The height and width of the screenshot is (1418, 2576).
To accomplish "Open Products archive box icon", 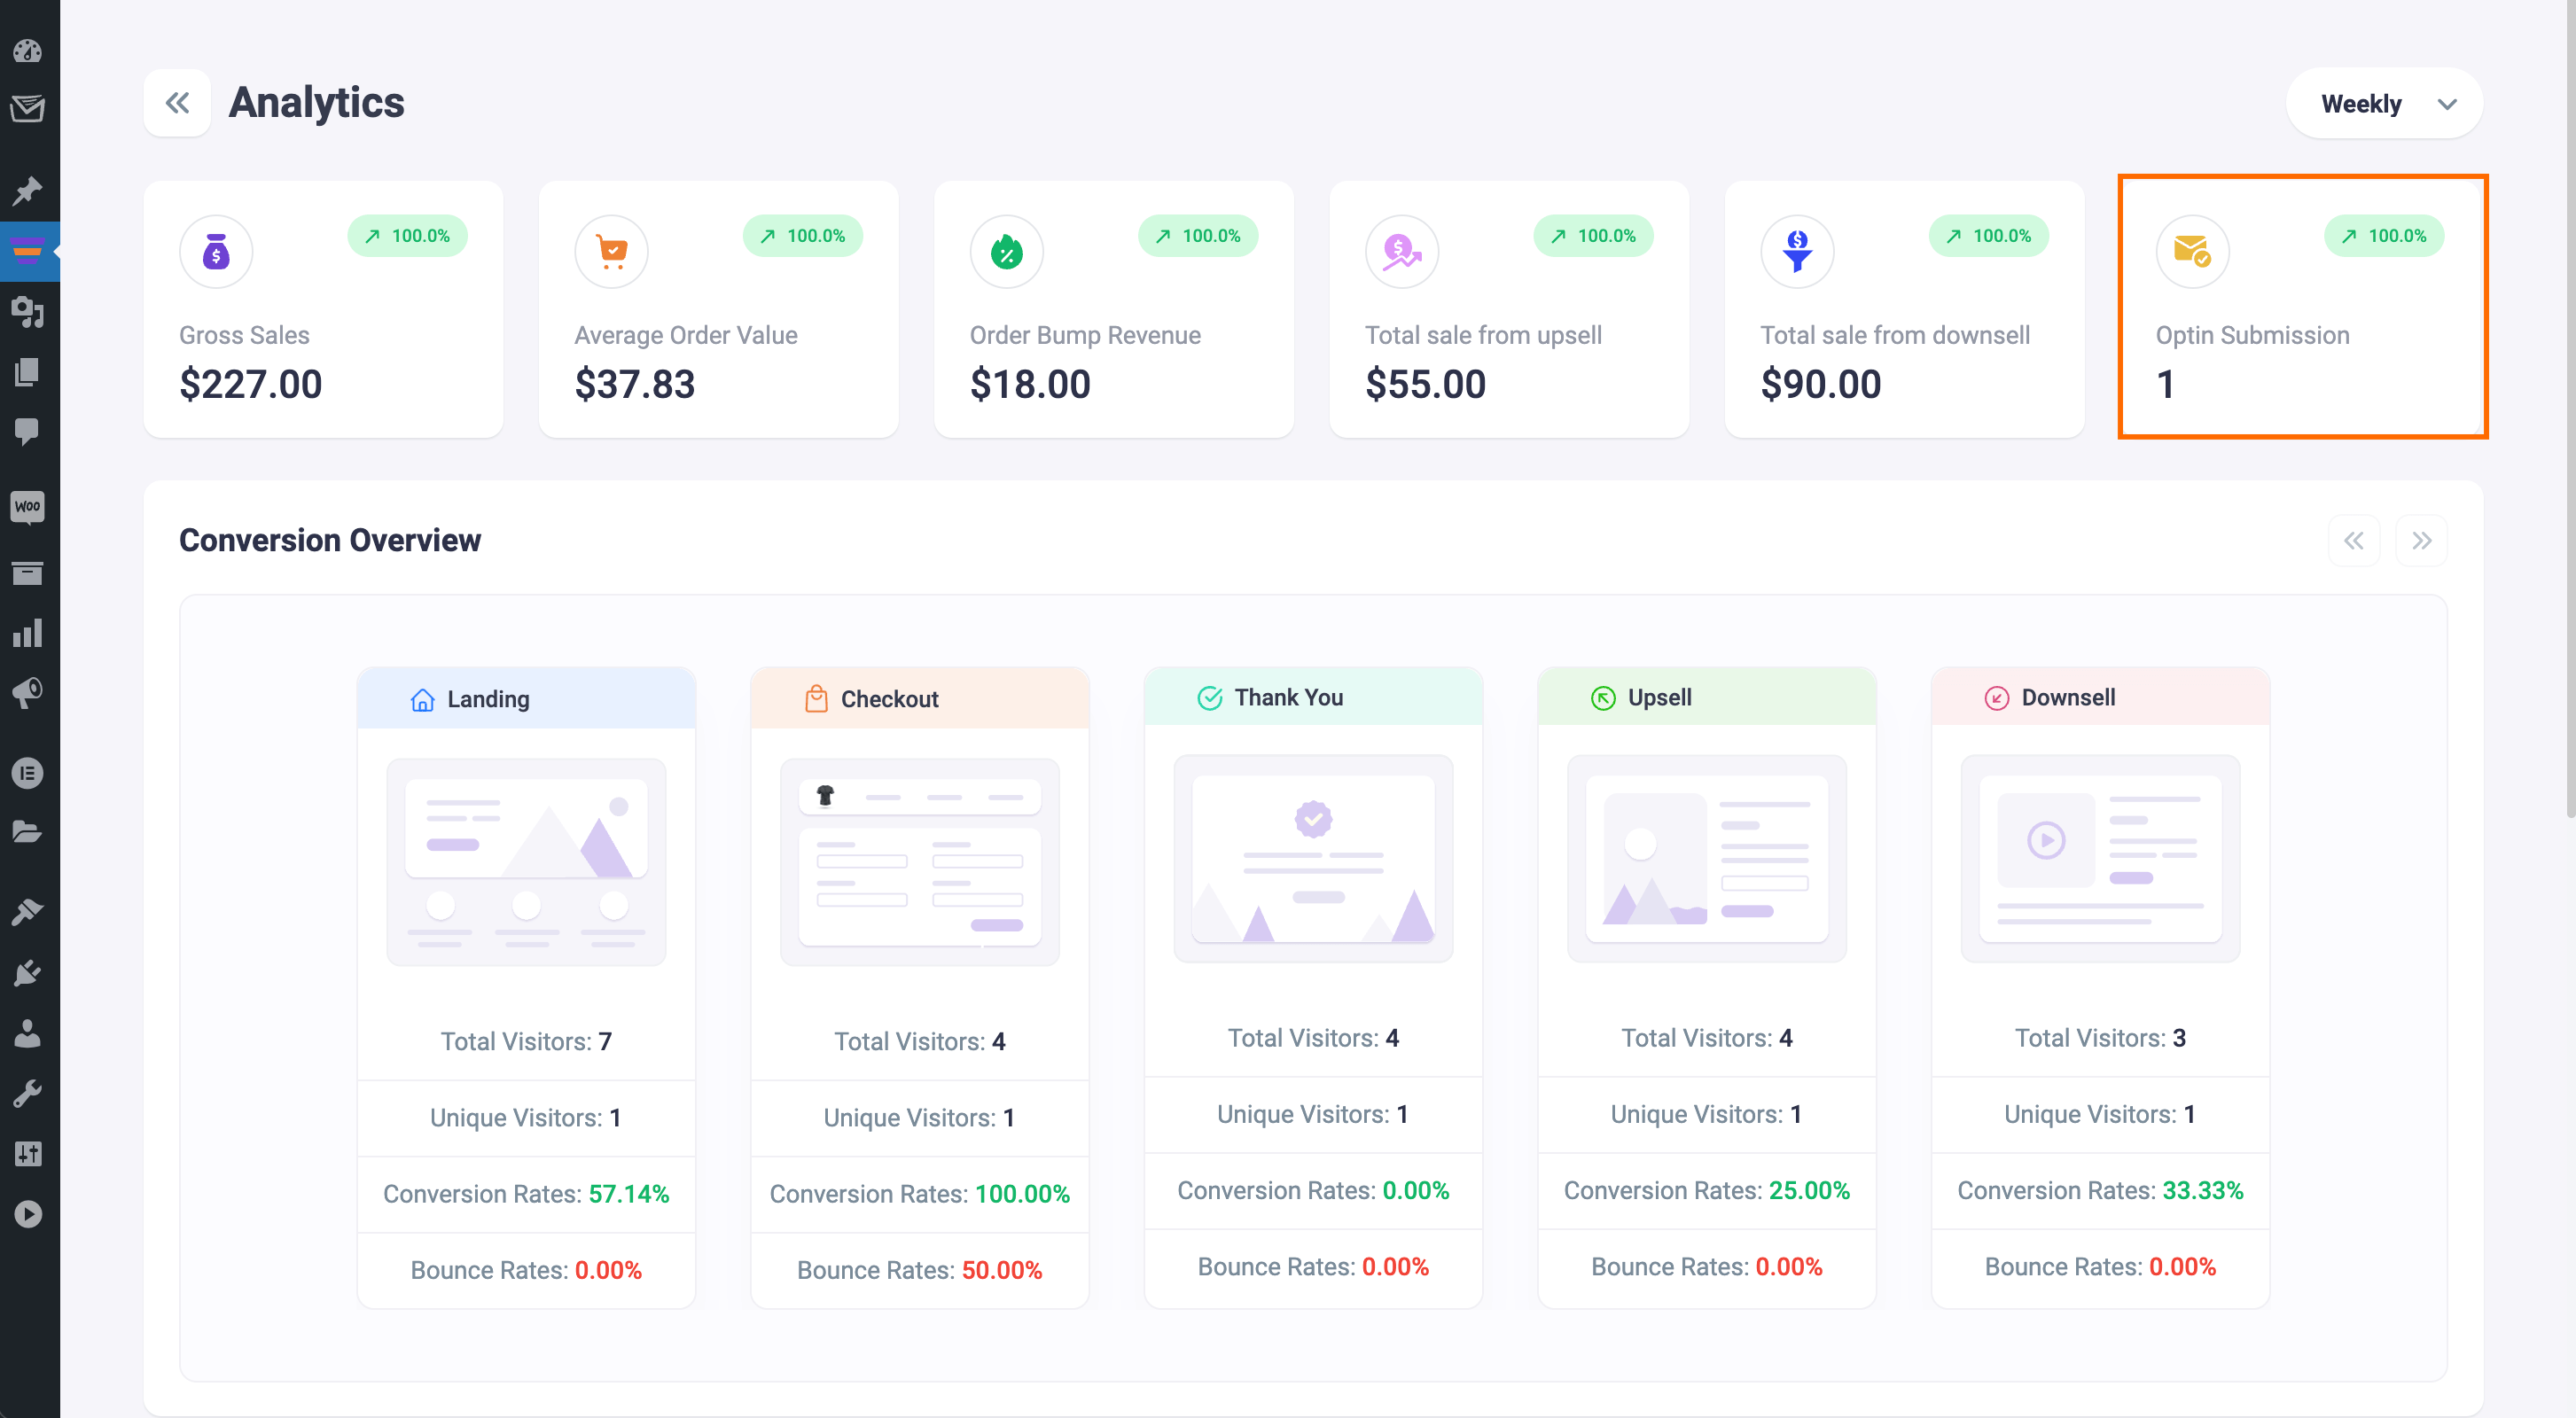I will pos(28,573).
